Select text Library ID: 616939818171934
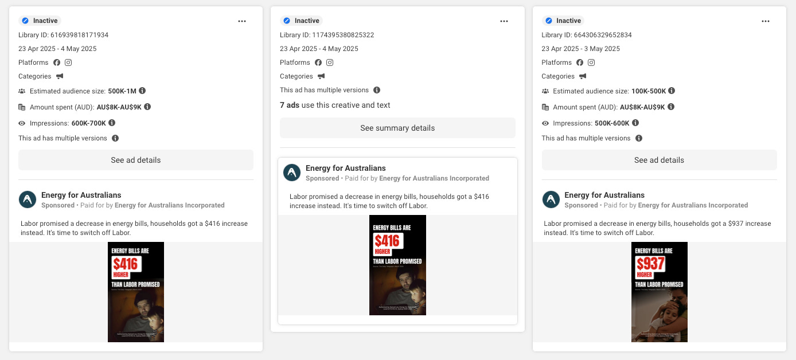 coord(63,35)
